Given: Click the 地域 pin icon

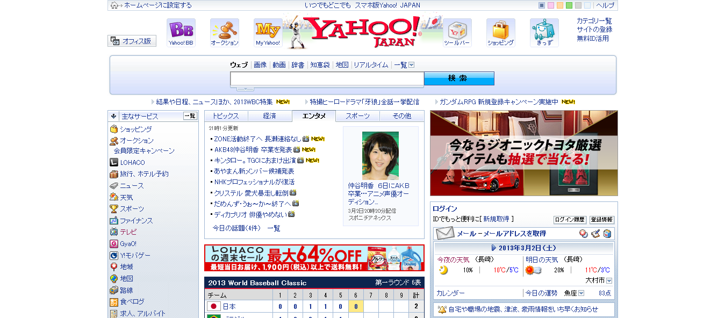Looking at the screenshot, I should (114, 267).
